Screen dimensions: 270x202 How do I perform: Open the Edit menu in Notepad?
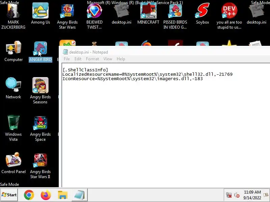[x=78, y=59]
